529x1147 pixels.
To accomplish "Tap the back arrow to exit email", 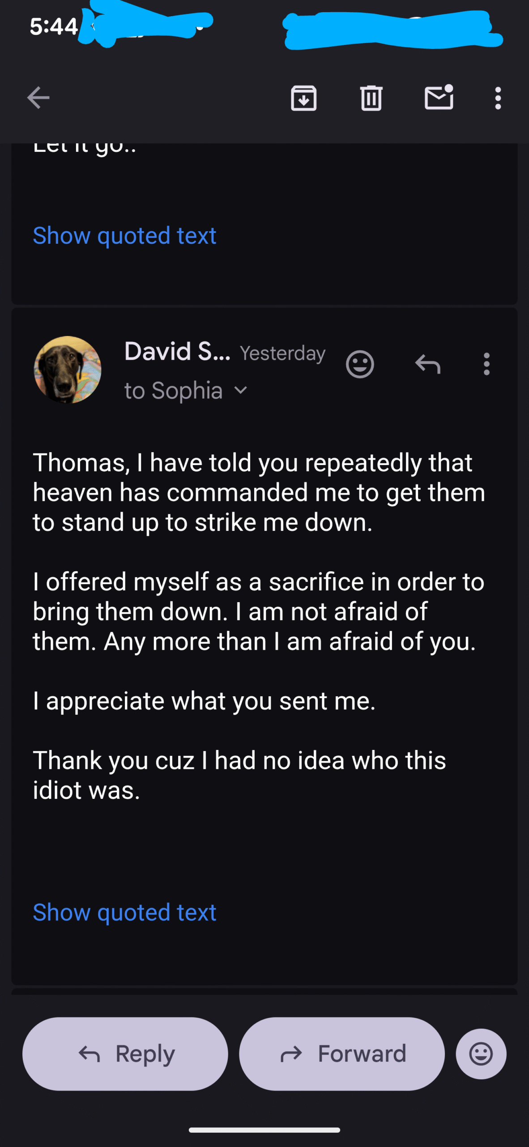I will click(x=38, y=98).
